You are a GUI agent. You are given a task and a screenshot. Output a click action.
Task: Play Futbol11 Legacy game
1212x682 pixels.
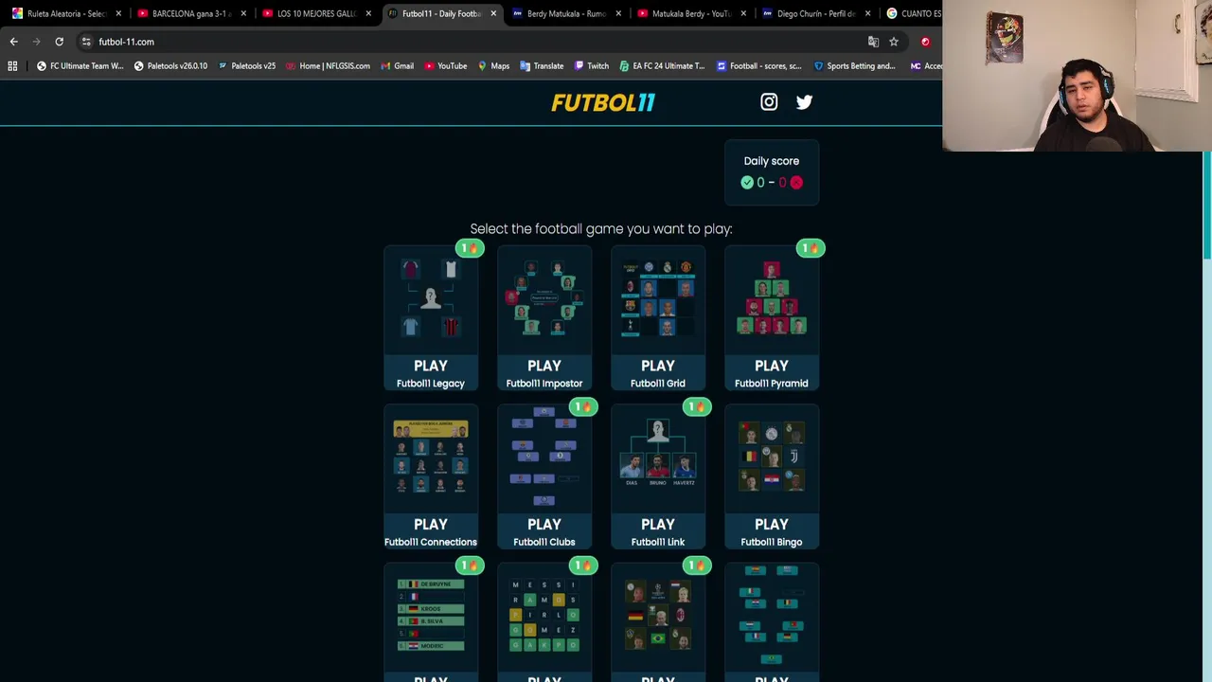(x=431, y=373)
